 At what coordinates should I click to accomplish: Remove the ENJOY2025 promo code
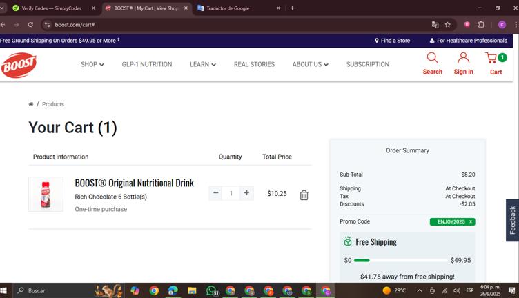[x=471, y=221]
